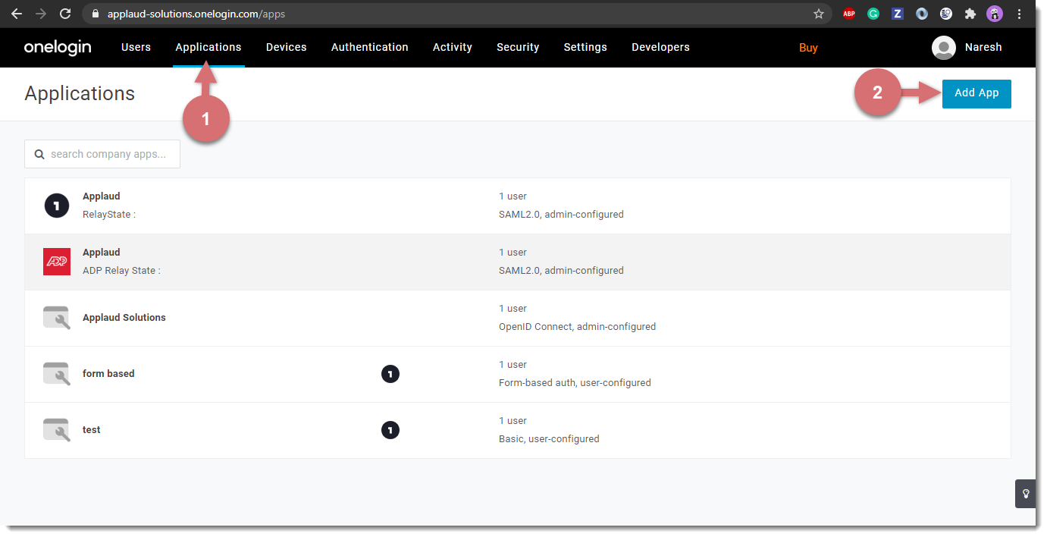
Task: Click the OneLogin logo
Action: point(58,47)
